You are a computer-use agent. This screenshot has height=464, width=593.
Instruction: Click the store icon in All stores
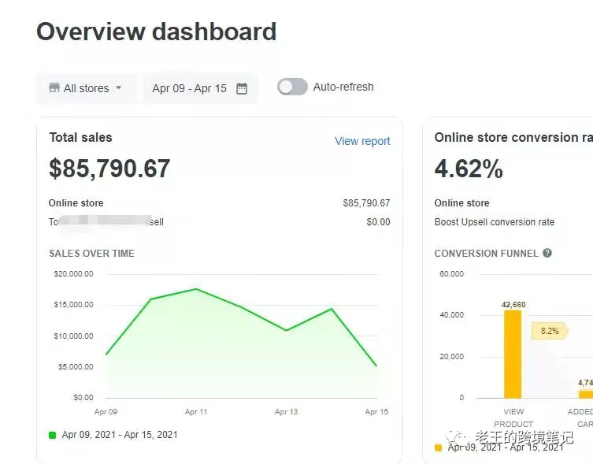54,88
